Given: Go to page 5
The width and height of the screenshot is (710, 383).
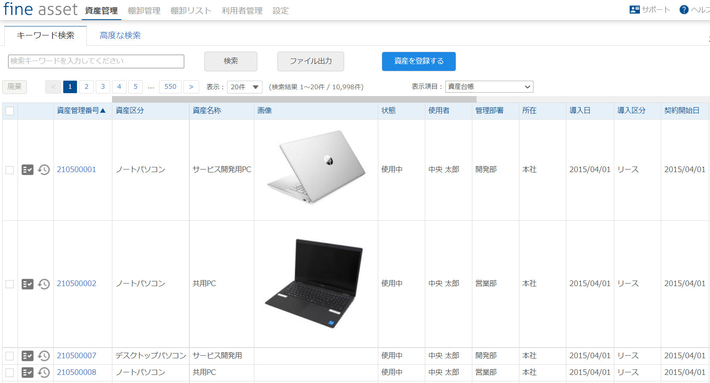Looking at the screenshot, I should pos(136,87).
